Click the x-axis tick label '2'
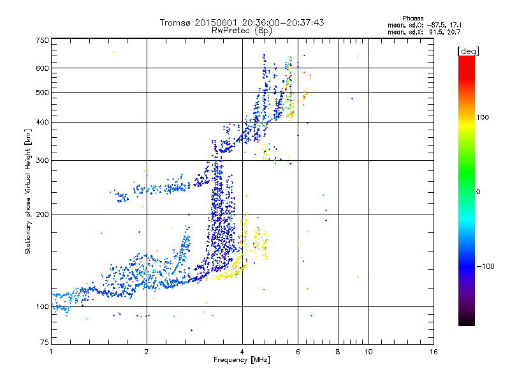The image size is (510, 383). click(x=147, y=352)
